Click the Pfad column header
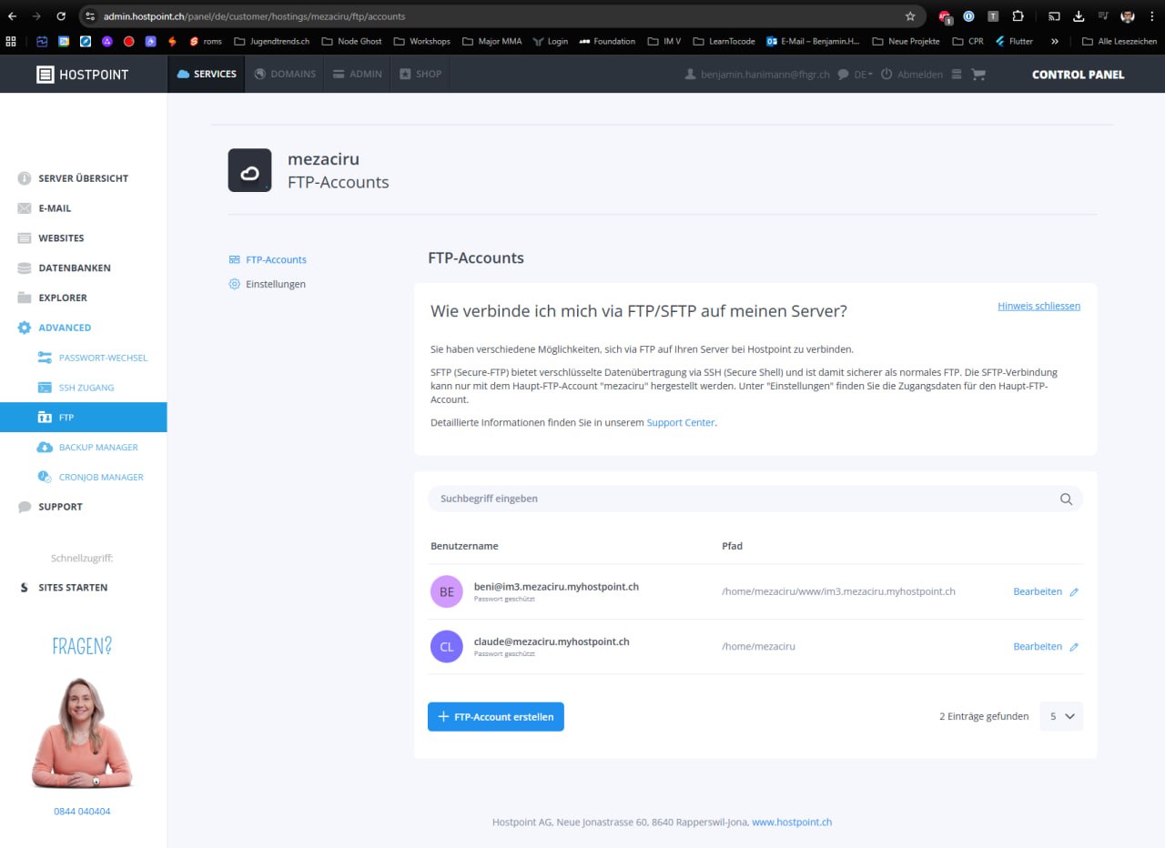 click(732, 546)
